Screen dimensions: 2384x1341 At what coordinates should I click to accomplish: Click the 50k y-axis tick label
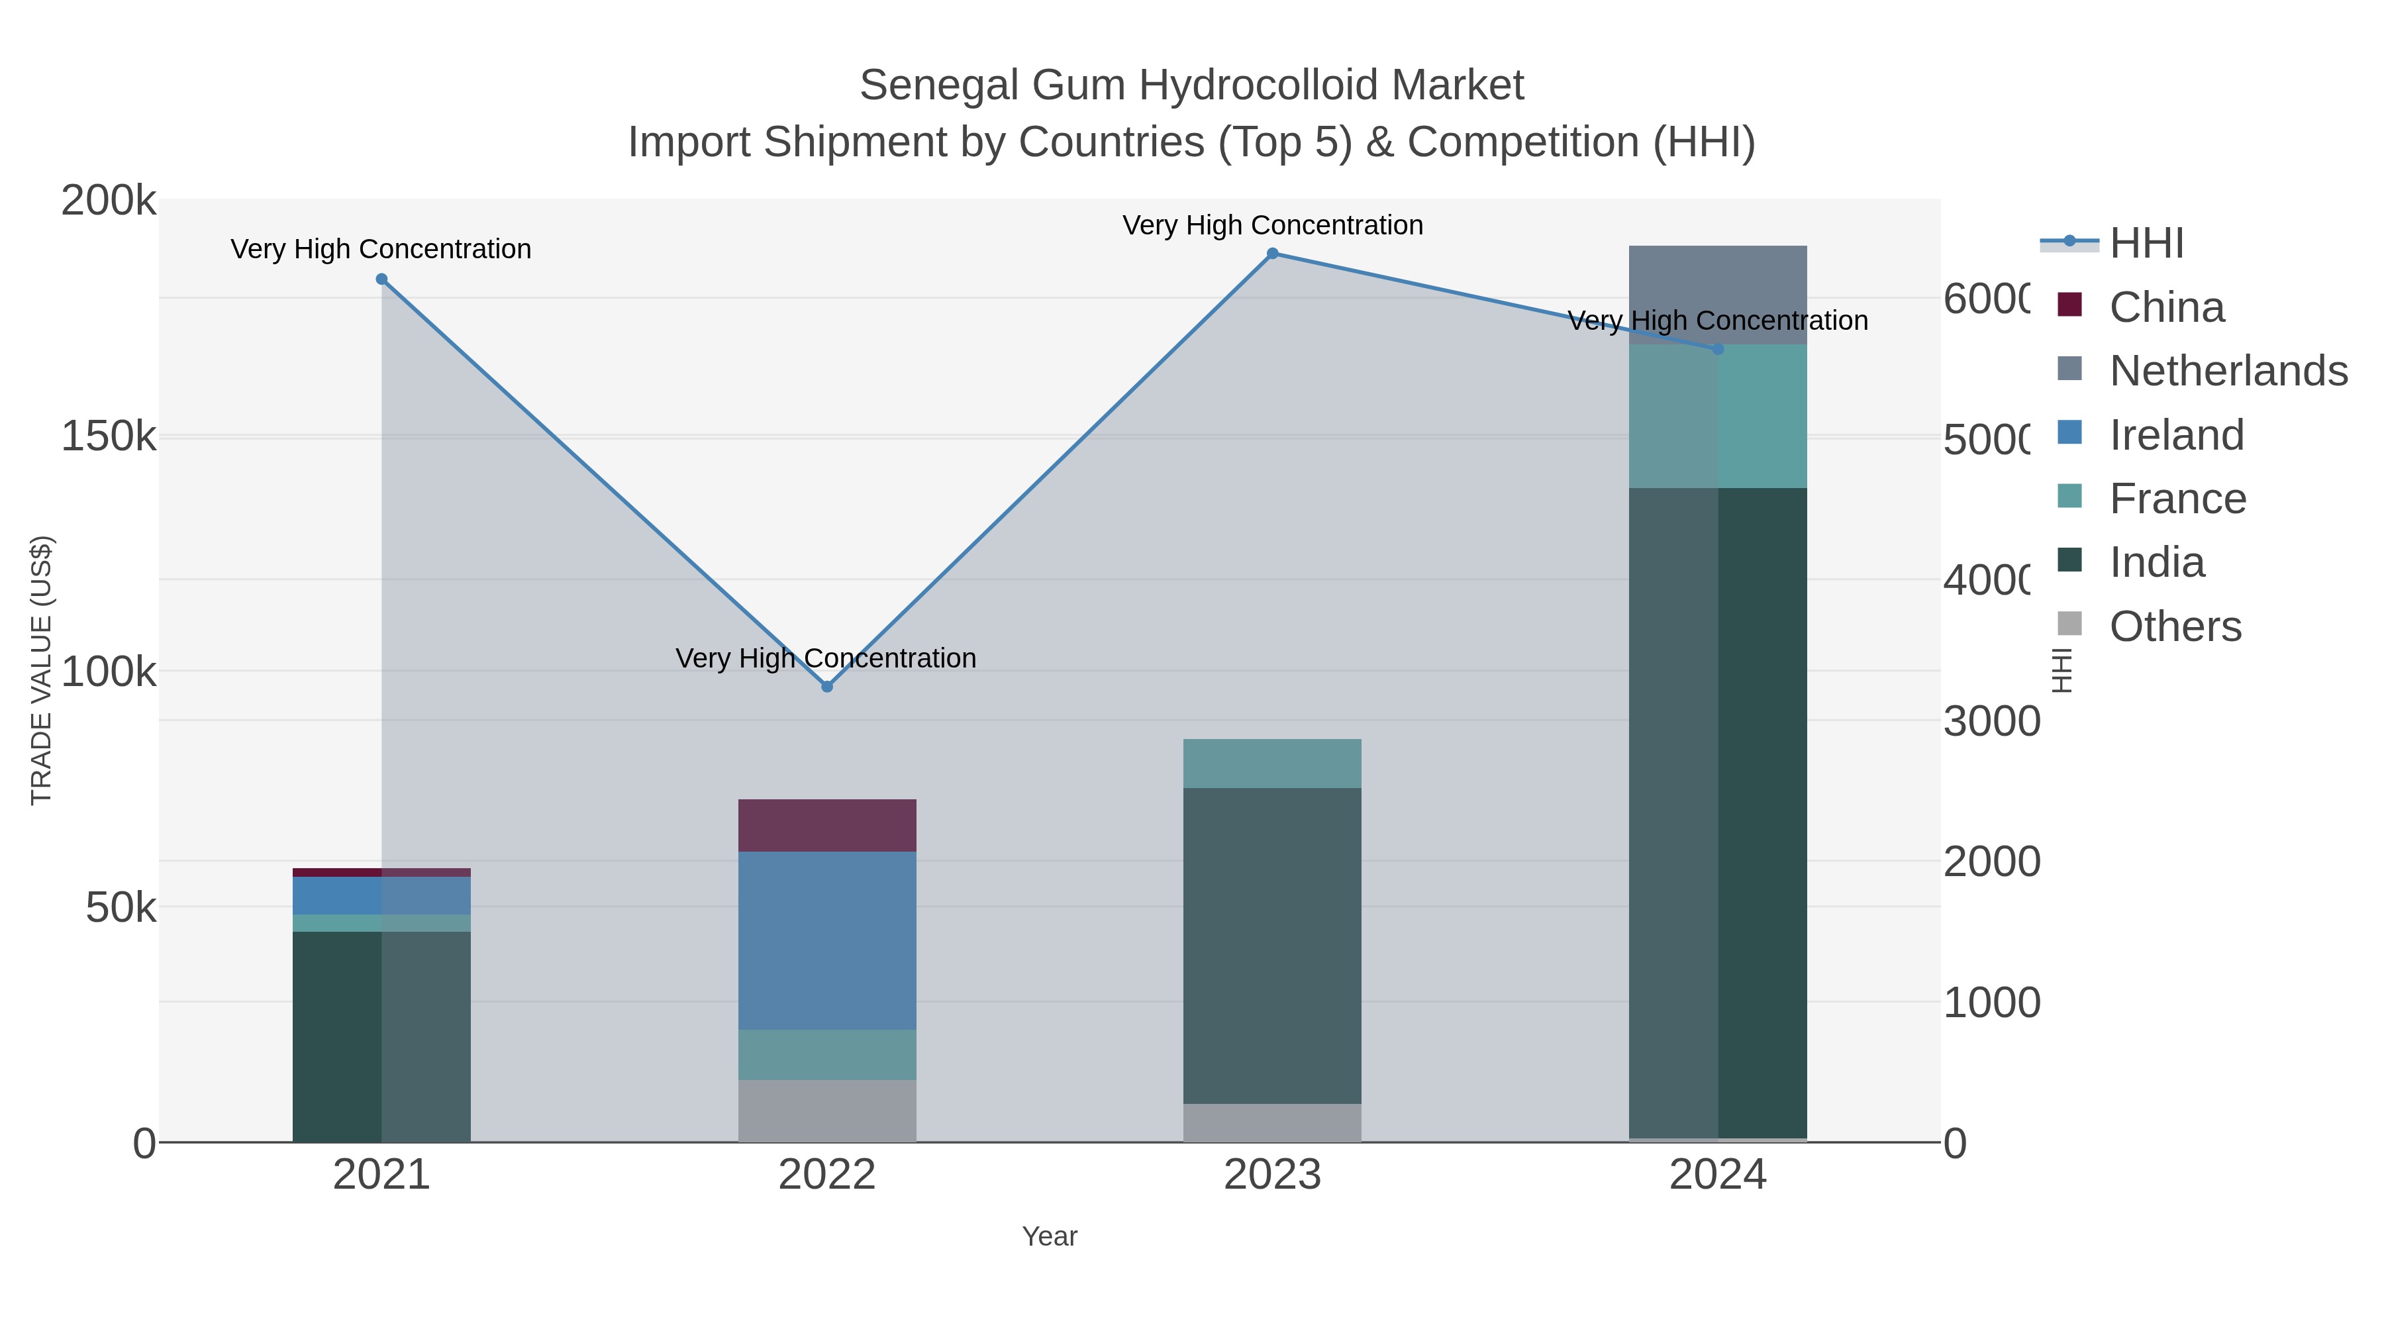pyautogui.click(x=121, y=909)
